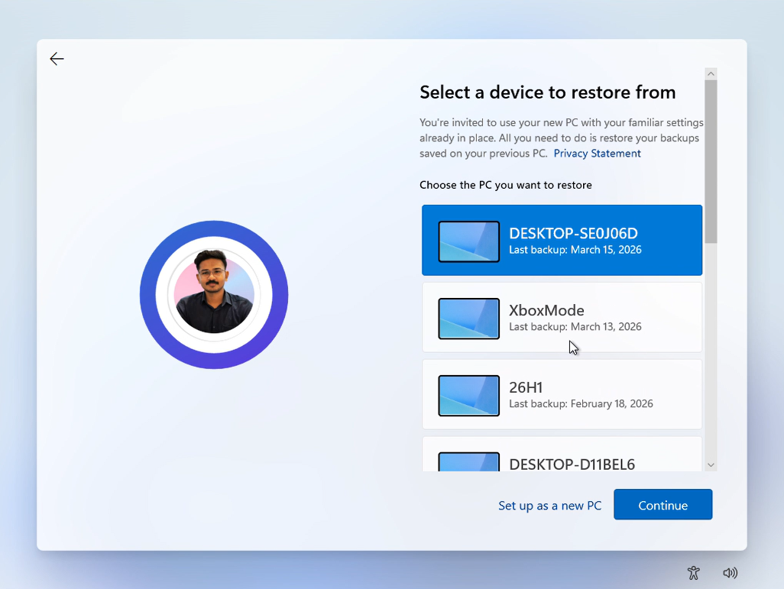Click the back arrow at top left
Viewport: 784px width, 589px height.
click(x=57, y=59)
